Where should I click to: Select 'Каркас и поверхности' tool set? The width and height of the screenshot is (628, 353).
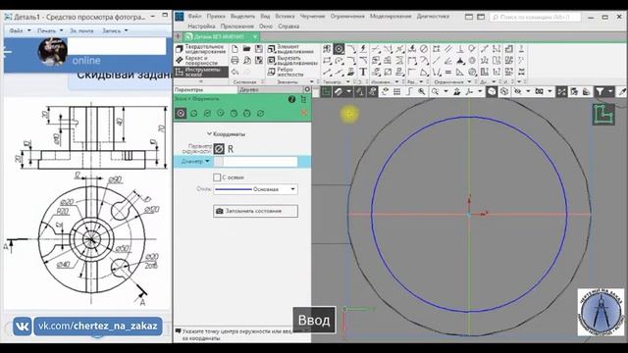(x=201, y=61)
